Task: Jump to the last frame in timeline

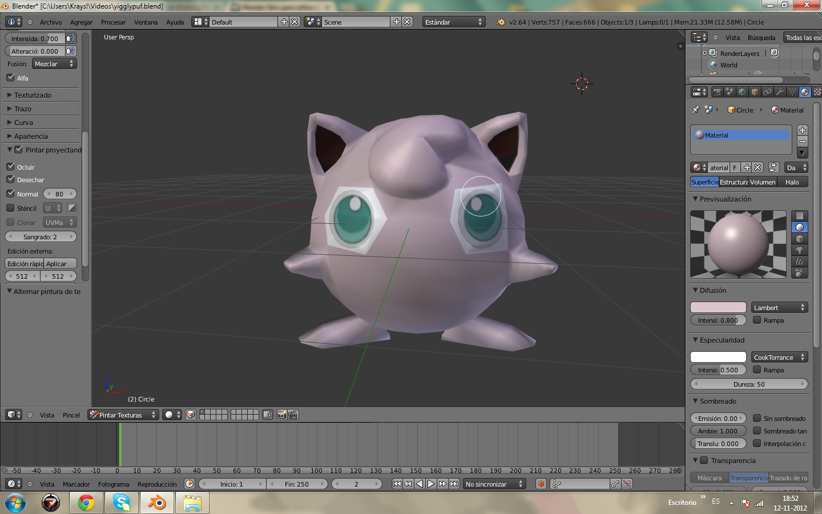Action: (454, 484)
